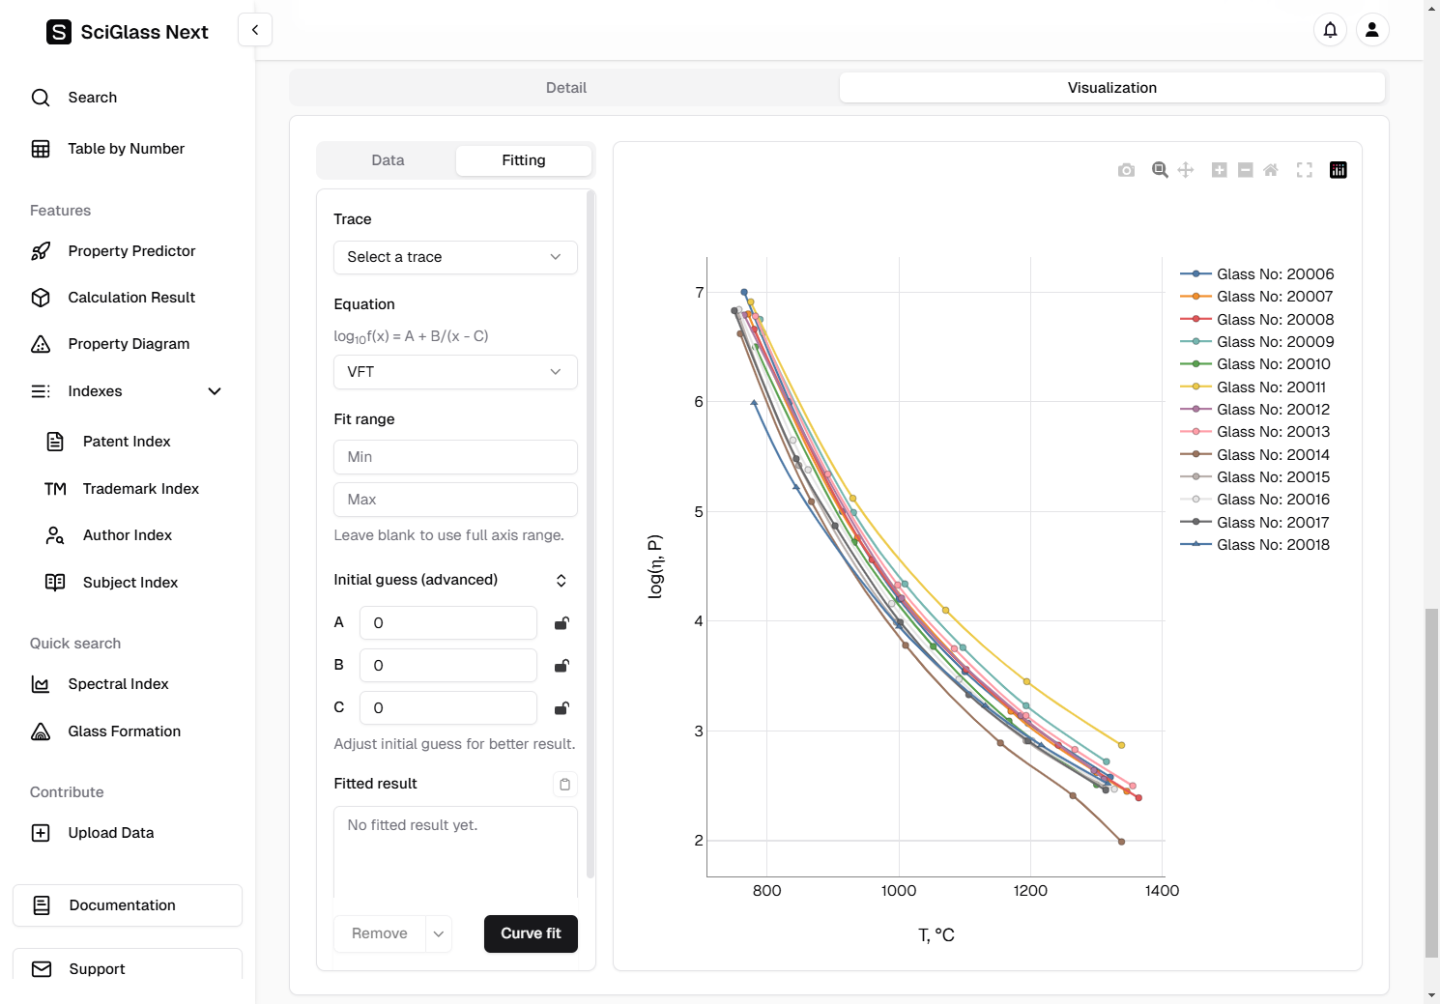
Task: Toggle visibility of Glass No: 20011 trace
Action: (1271, 387)
